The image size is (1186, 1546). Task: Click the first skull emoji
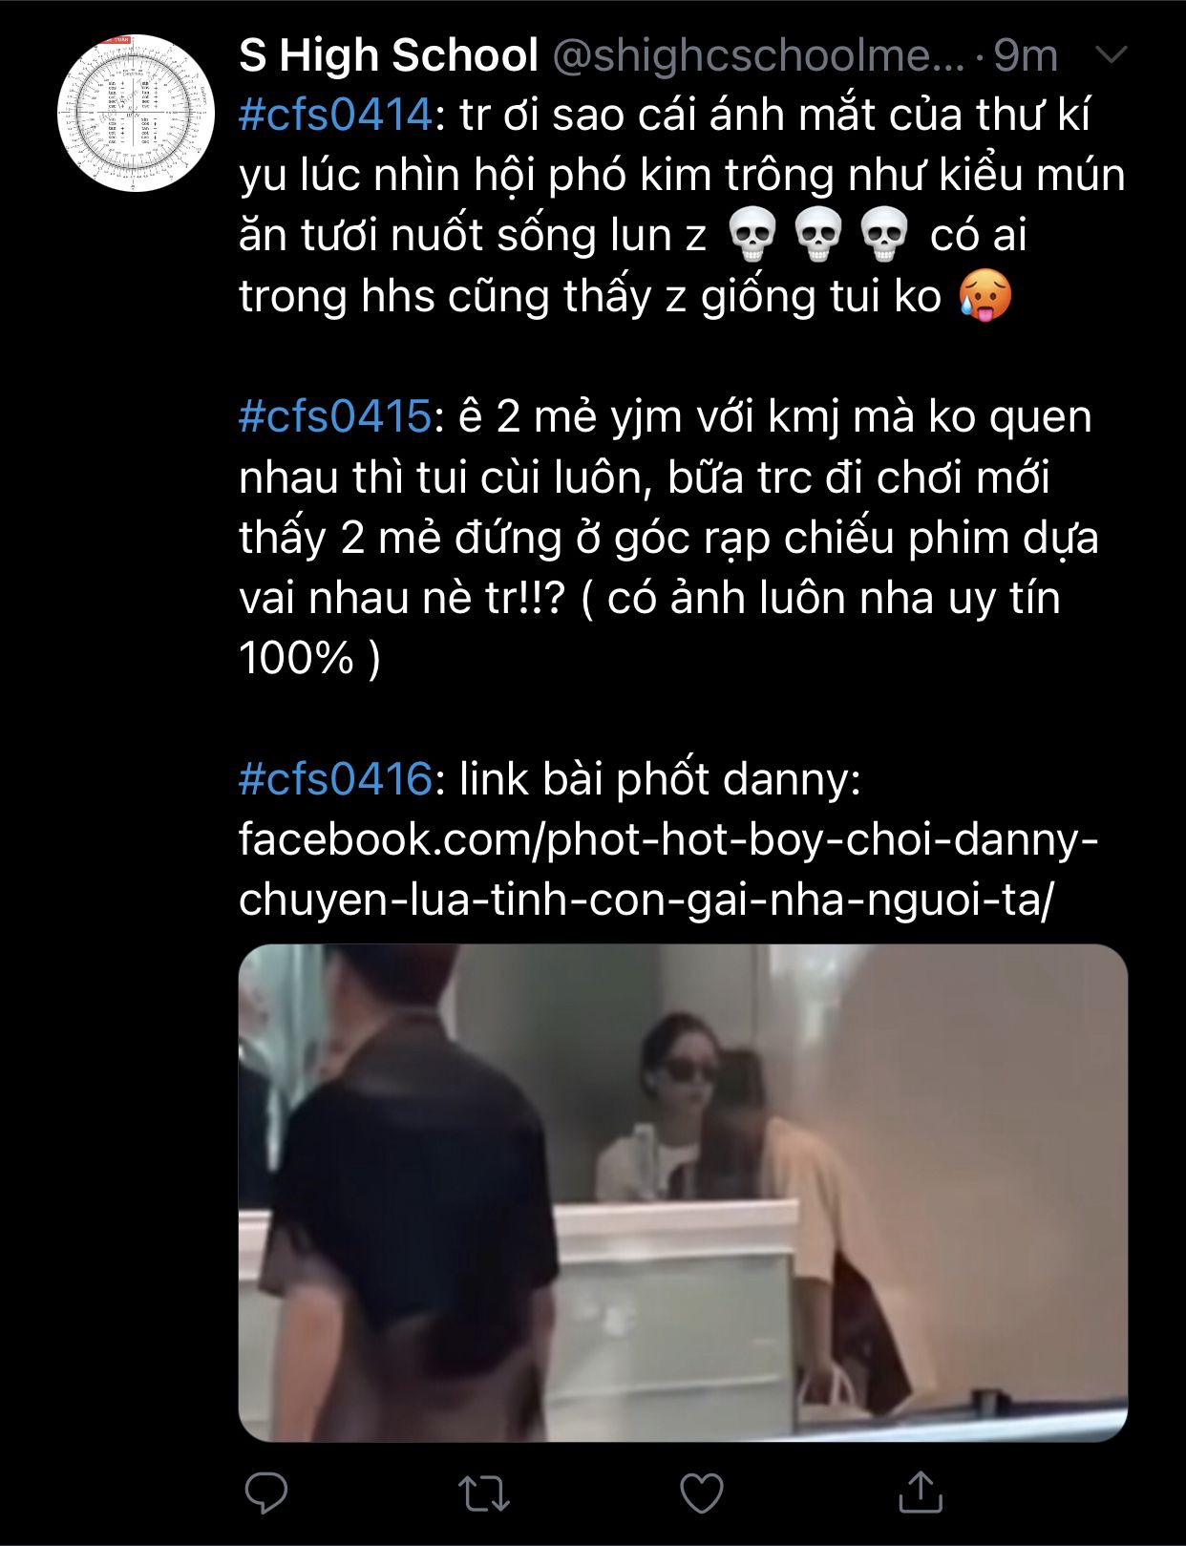(752, 235)
